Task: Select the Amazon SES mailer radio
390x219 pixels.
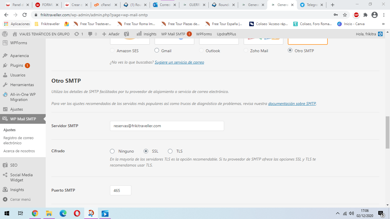Action: 112,50
